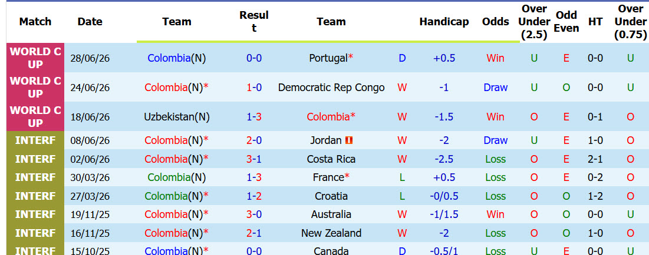Select the WORLD CUP label dated 28/06/26
The image size is (649, 255).
(x=35, y=58)
